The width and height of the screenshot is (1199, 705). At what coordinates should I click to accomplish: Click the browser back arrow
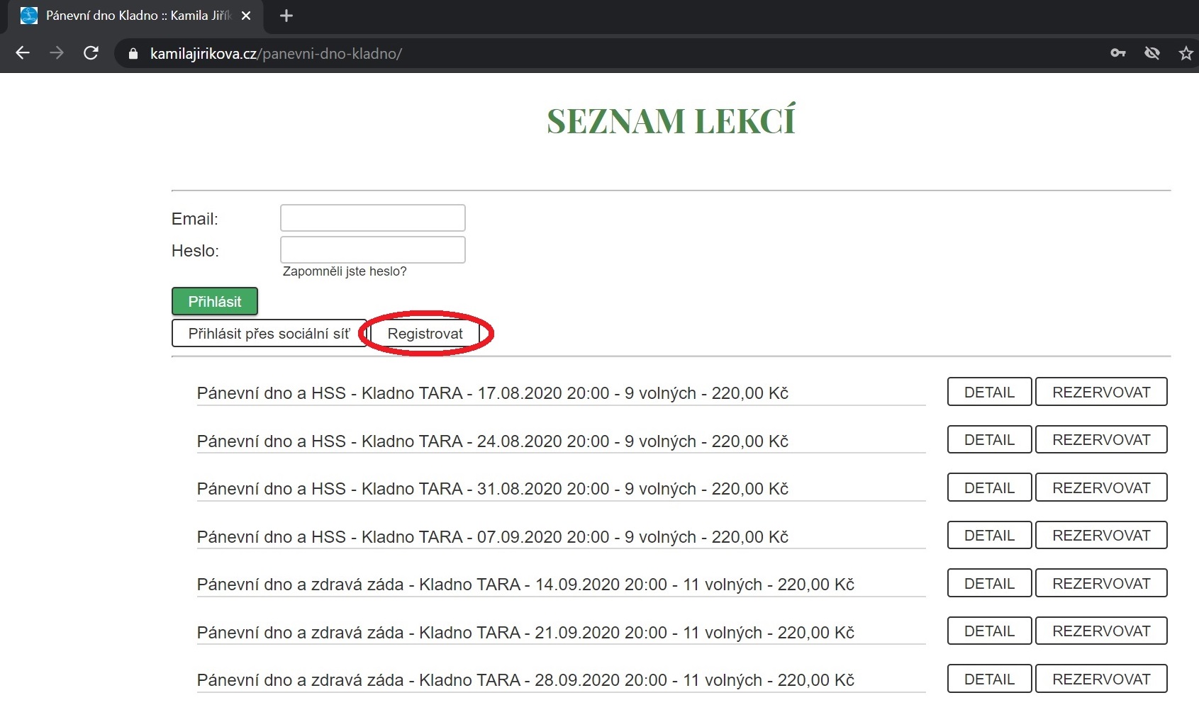click(x=23, y=53)
